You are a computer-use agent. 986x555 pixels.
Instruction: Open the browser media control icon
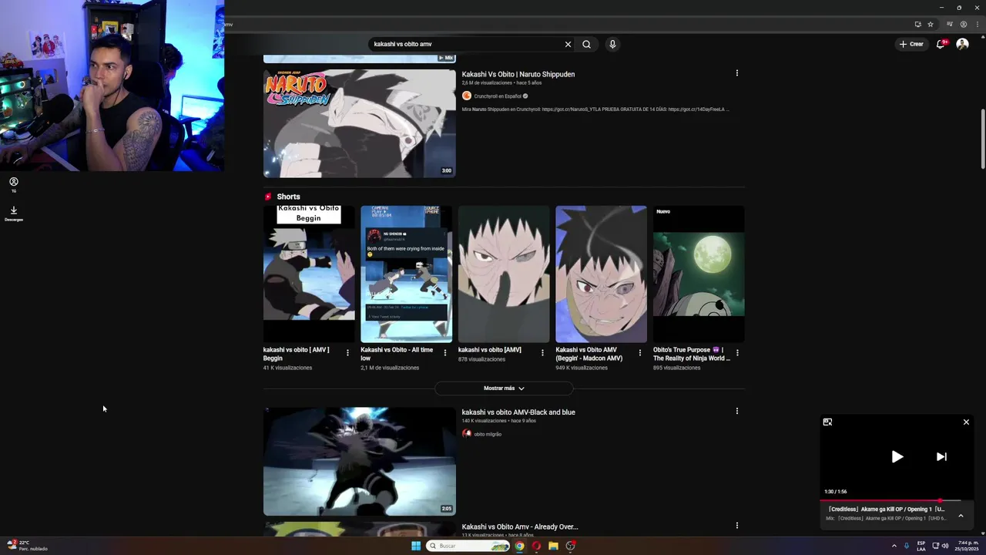[950, 24]
